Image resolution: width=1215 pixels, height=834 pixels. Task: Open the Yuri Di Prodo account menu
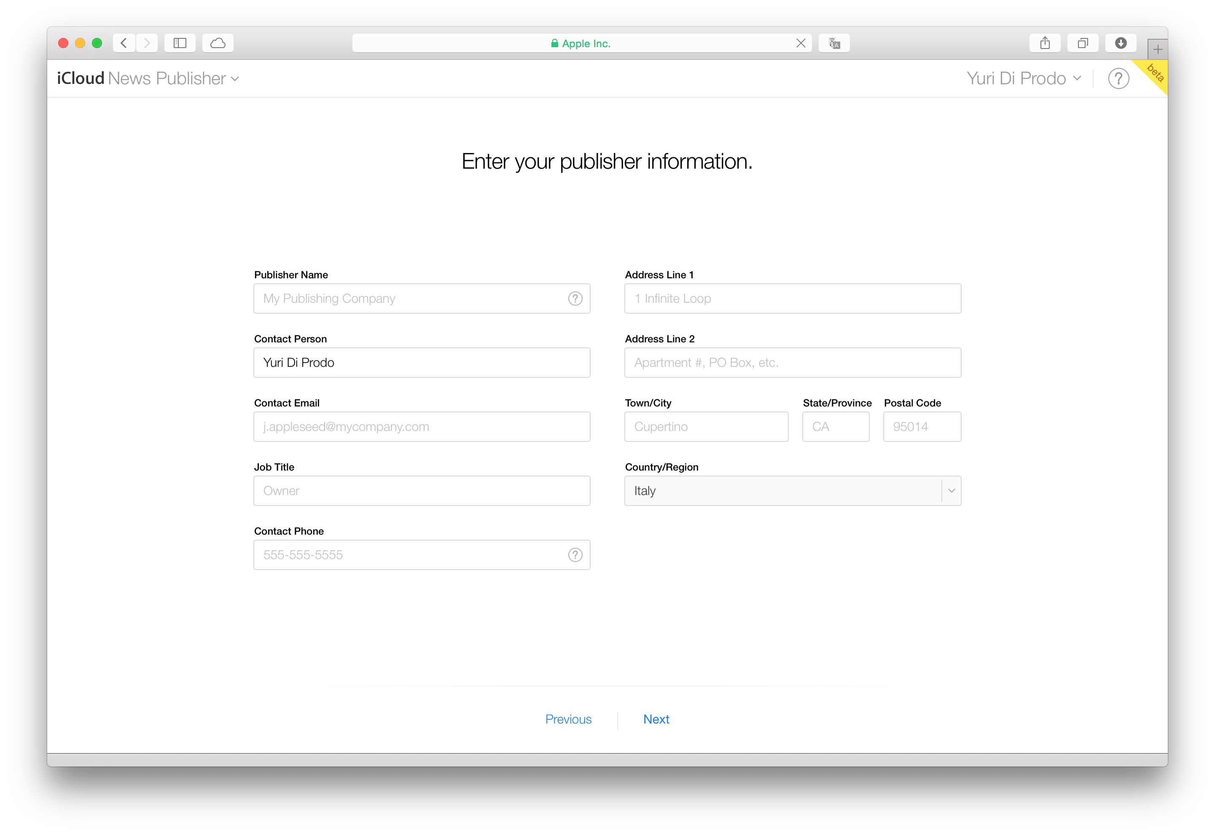(1023, 78)
